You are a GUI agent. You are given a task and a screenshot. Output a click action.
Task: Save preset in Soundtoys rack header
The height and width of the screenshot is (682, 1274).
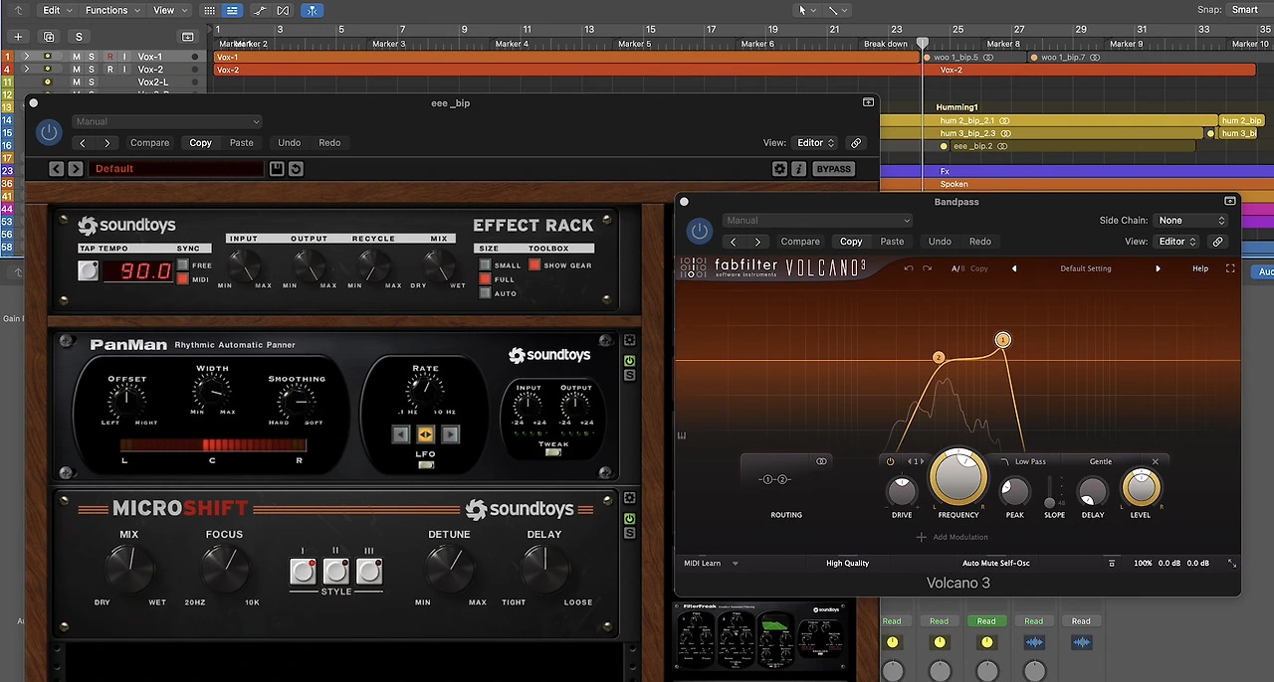click(x=277, y=169)
